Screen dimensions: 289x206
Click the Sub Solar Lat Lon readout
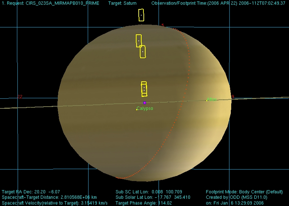click(x=150, y=197)
